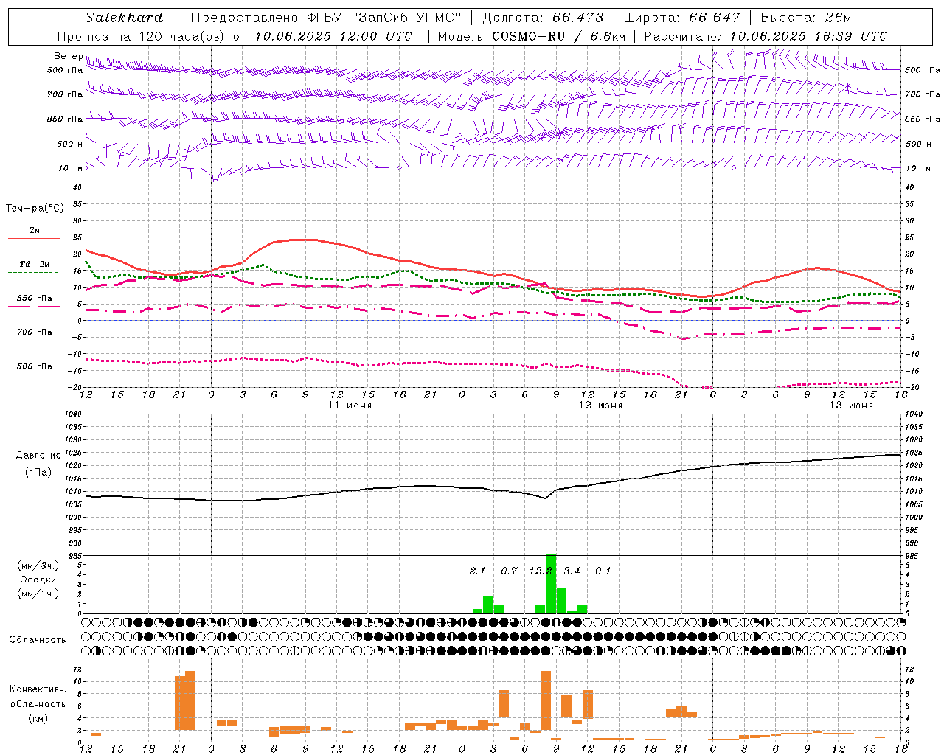The height and width of the screenshot is (755, 944).
Task: Click the station name "Salekhard" in the header
Action: [123, 18]
